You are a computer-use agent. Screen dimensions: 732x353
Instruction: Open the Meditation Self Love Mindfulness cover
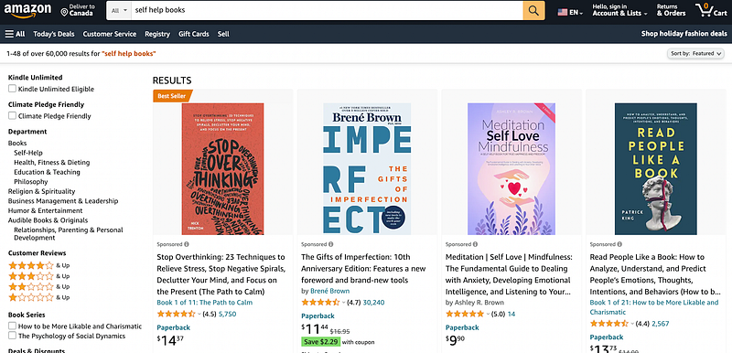tap(511, 169)
